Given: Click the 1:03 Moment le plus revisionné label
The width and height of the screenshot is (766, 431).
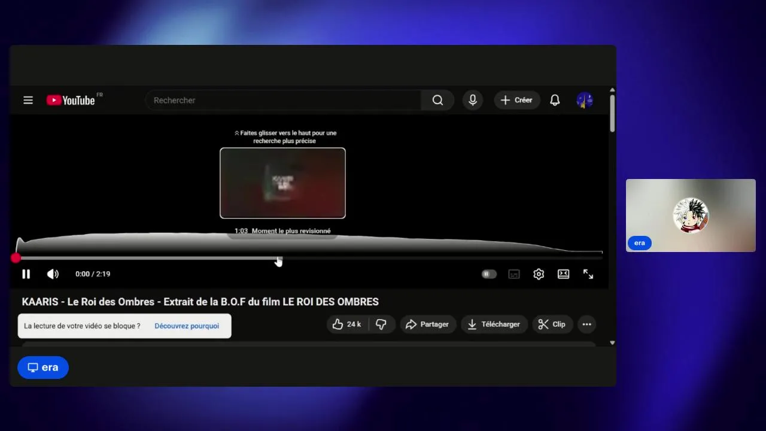Looking at the screenshot, I should [x=282, y=231].
